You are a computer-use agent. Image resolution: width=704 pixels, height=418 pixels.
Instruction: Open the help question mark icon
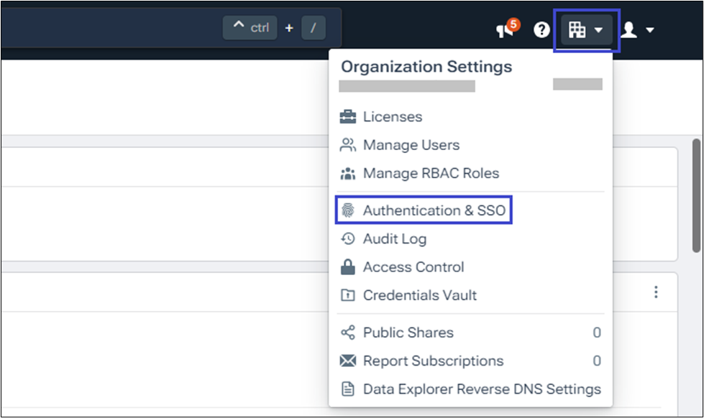click(x=541, y=29)
